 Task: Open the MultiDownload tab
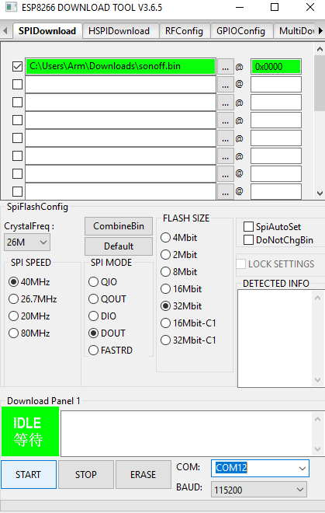tap(295, 31)
